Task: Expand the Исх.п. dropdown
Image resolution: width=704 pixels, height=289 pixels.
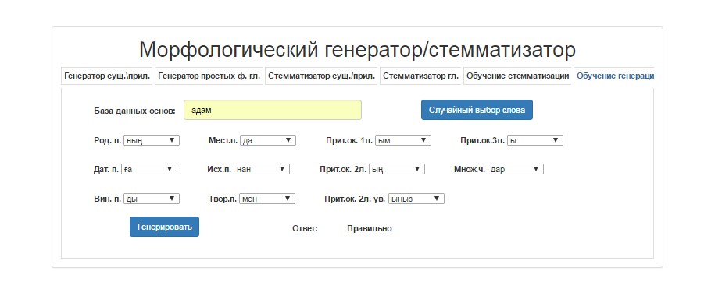Action: tap(262, 169)
